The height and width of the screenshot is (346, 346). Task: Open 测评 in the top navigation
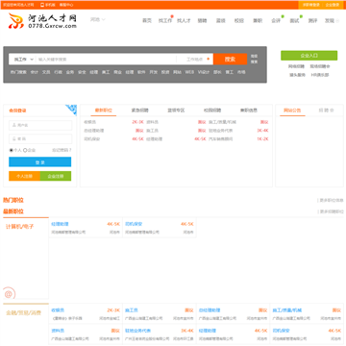pyautogui.click(x=312, y=20)
